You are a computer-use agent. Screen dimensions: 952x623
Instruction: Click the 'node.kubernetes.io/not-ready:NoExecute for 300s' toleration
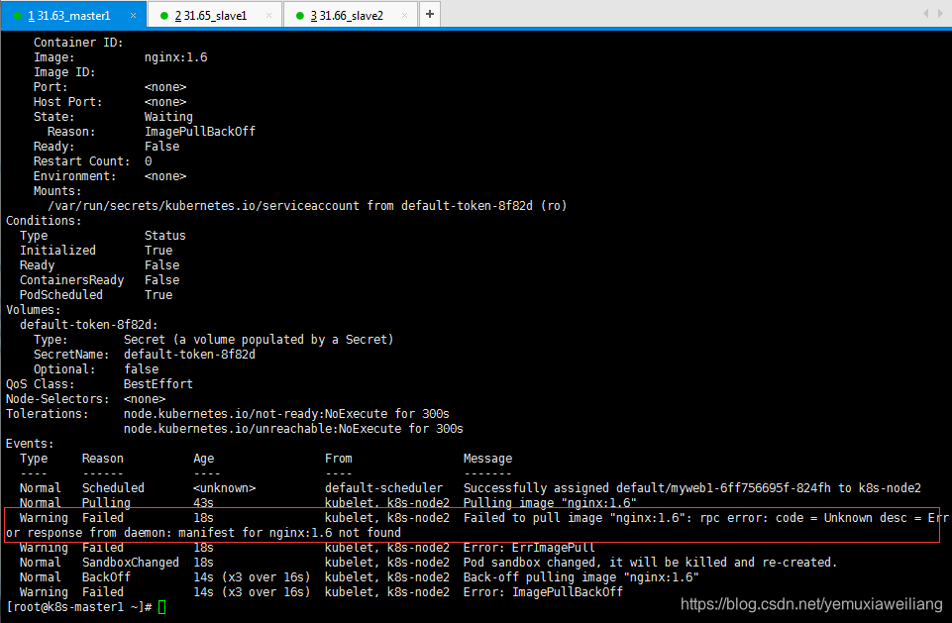[286, 414]
